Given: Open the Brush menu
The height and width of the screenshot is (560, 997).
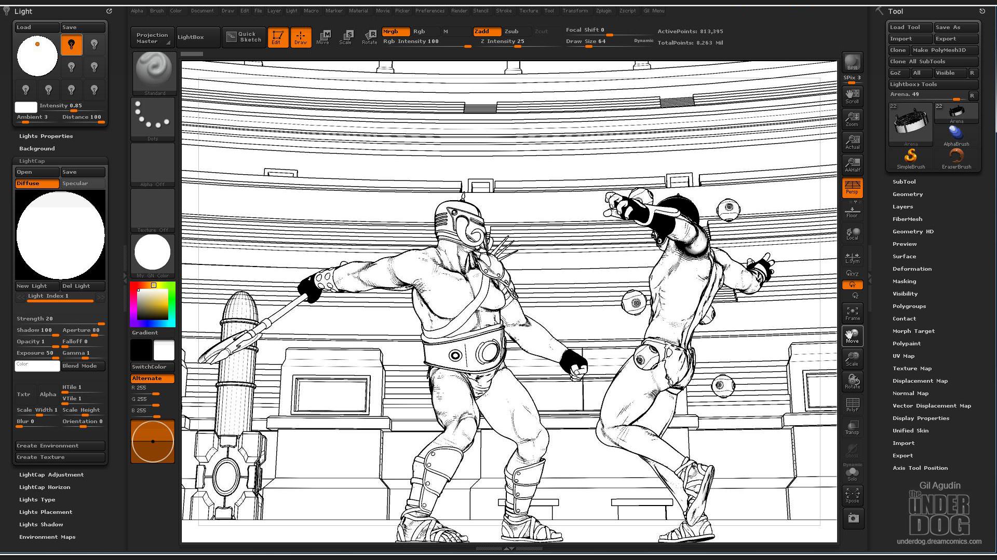Looking at the screenshot, I should 157,11.
